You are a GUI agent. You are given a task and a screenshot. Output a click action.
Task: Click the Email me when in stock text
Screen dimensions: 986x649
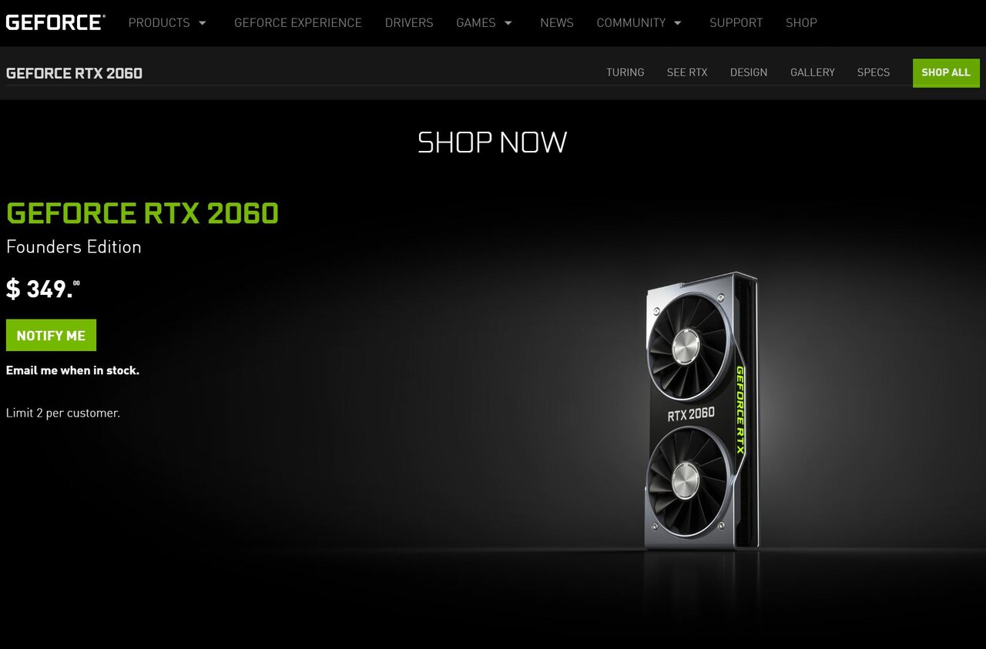[72, 370]
